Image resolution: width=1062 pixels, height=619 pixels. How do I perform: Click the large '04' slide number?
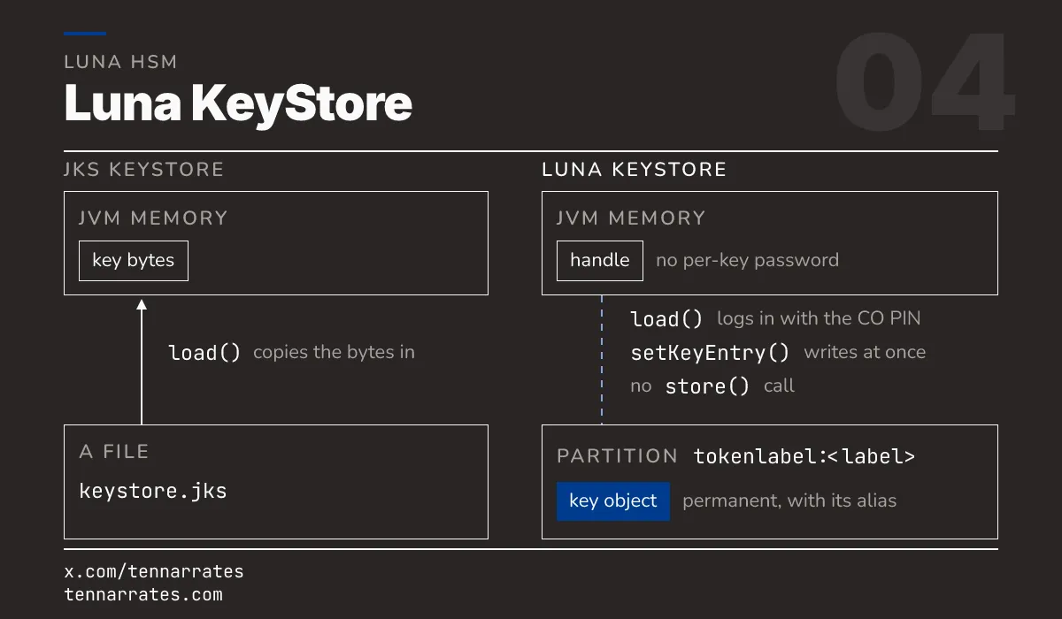click(x=924, y=85)
